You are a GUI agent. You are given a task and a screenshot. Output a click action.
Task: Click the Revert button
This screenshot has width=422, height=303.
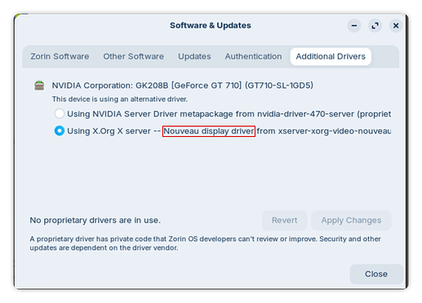tap(284, 220)
